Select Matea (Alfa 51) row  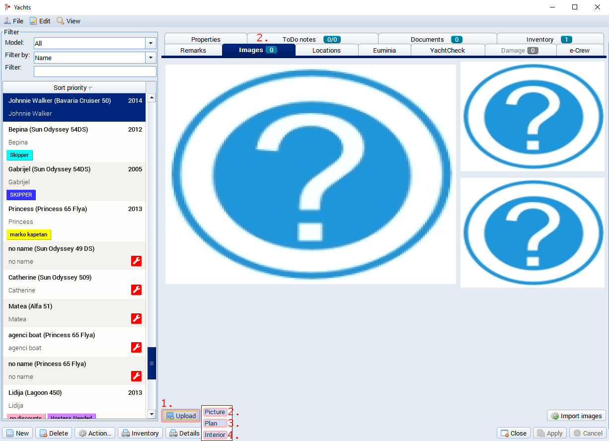tap(75, 313)
